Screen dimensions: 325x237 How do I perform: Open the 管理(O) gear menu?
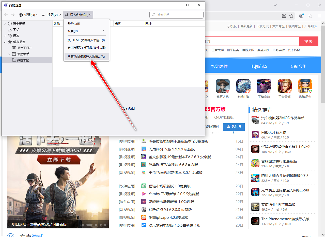[x=28, y=15]
